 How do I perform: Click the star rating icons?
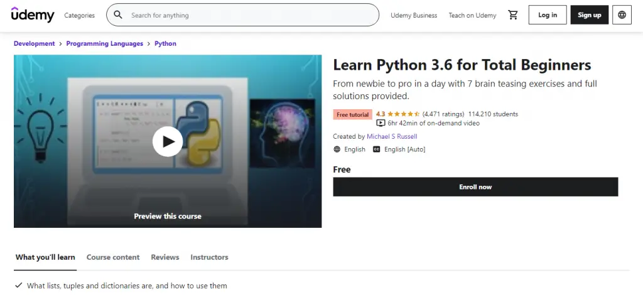tap(403, 114)
